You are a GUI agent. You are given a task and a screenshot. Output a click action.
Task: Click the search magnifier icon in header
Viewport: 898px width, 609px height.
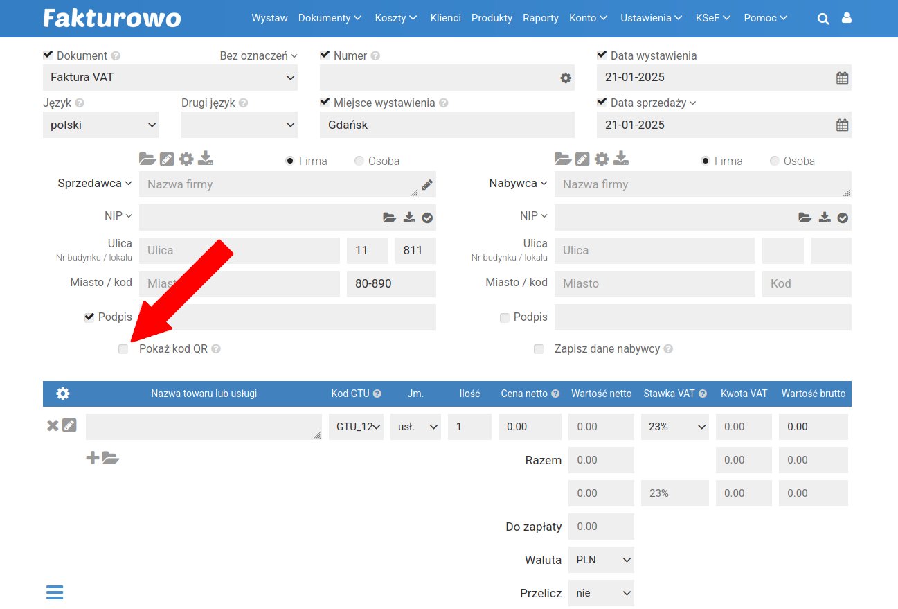pyautogui.click(x=823, y=19)
